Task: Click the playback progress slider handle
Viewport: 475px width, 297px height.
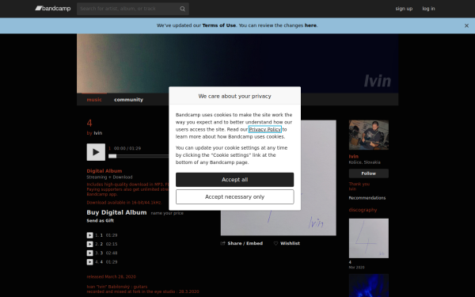Action: pyautogui.click(x=112, y=156)
